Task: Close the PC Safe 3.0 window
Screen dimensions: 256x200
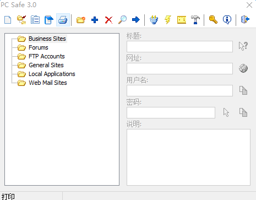Action: tap(249, 5)
